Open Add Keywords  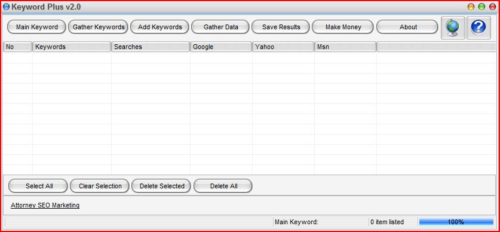coord(159,27)
